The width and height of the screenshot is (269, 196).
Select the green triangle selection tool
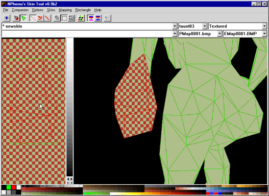pos(24,18)
